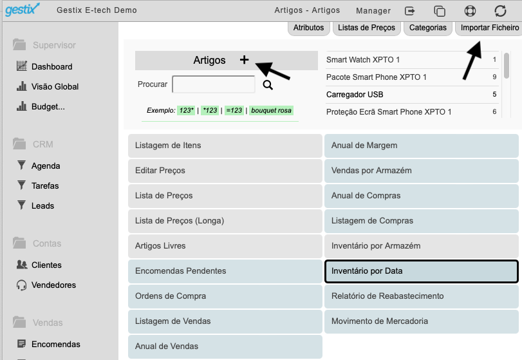
Task: Click the Vendedores headset icon
Action: pyautogui.click(x=22, y=285)
